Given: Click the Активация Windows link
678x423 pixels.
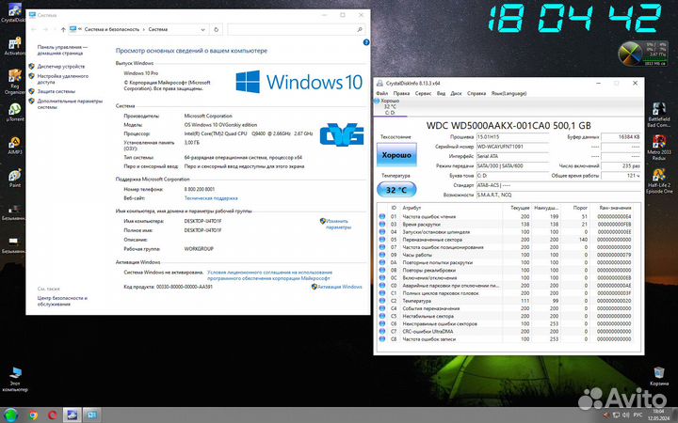Looking at the screenshot, I should click(x=339, y=287).
